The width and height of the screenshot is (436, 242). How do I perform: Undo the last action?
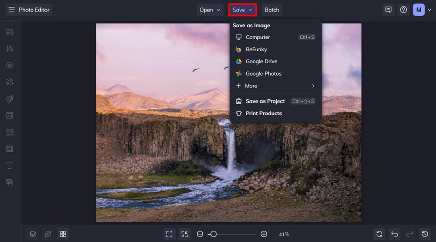click(x=394, y=234)
